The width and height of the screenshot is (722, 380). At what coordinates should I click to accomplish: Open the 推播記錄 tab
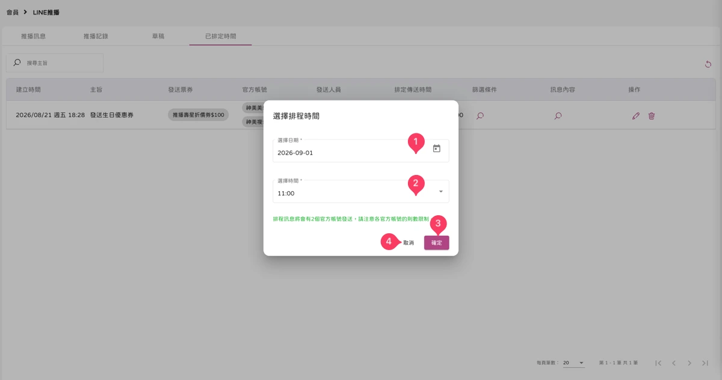pyautogui.click(x=96, y=36)
